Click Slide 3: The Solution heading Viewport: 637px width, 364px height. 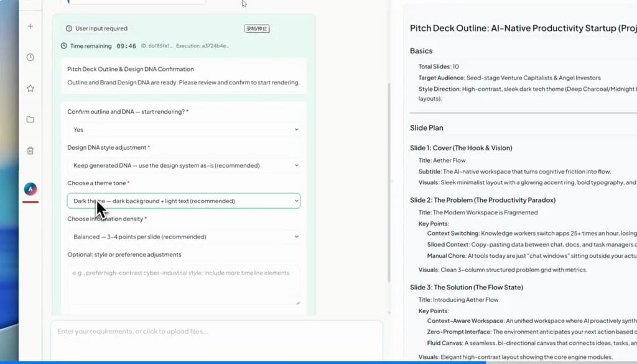(x=467, y=288)
